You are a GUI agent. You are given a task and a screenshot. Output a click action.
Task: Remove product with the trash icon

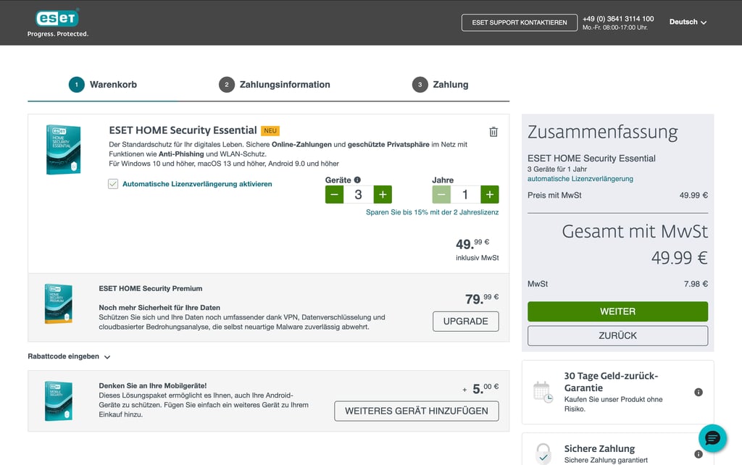(493, 132)
